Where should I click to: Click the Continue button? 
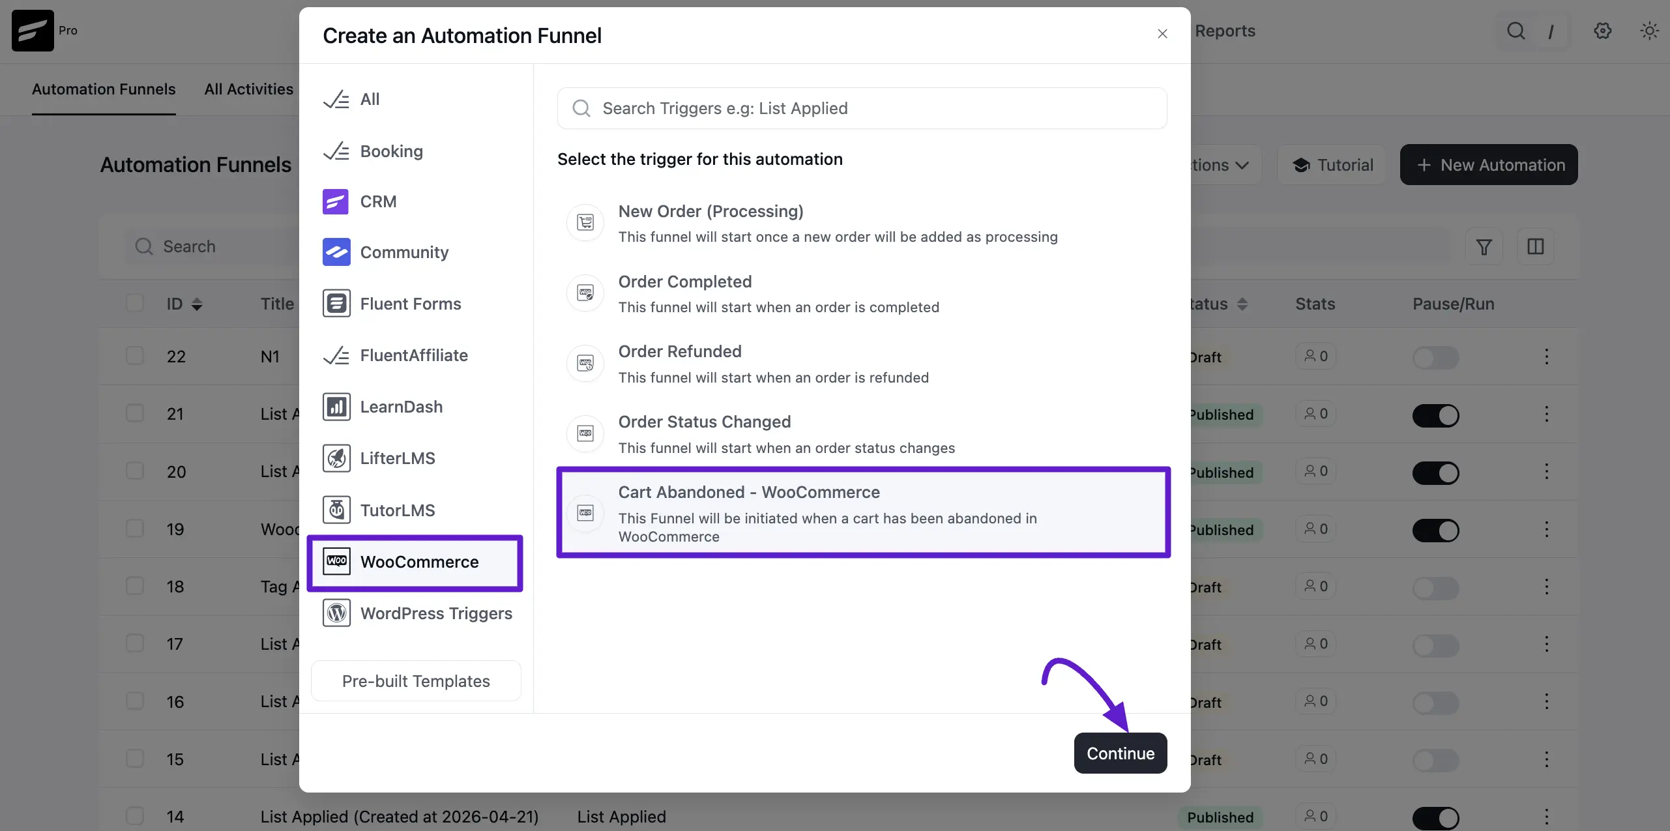1121,753
